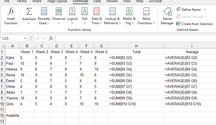
Task: Open Text functions menu
Action: click(x=84, y=16)
